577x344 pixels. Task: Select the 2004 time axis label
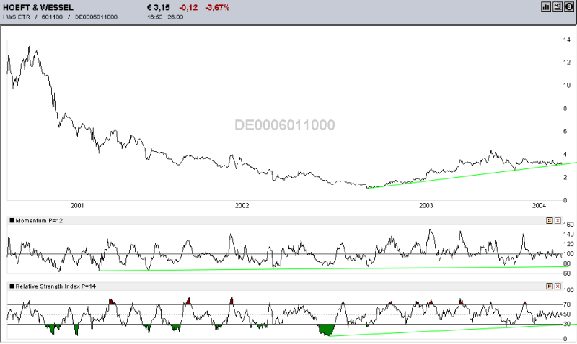coord(539,206)
